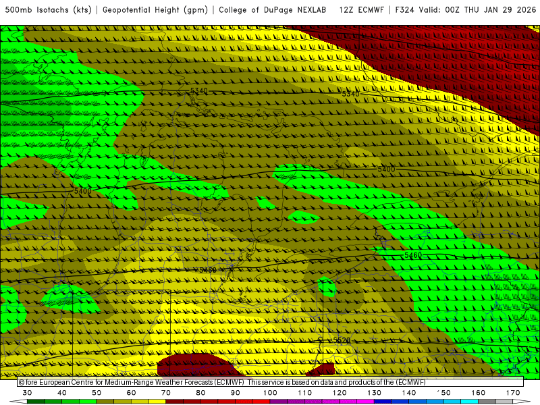Viewport: 540px width, 405px height.
Task: Select the "12Z ECMWF" model run label
Action: tap(361, 10)
